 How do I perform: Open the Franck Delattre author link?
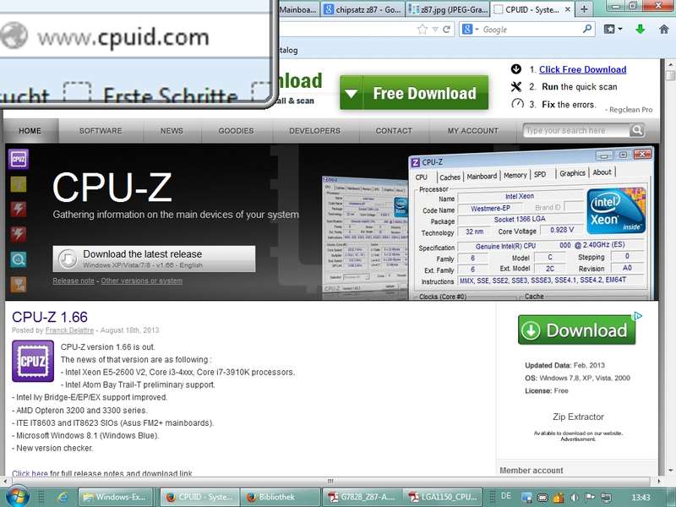[x=69, y=330]
